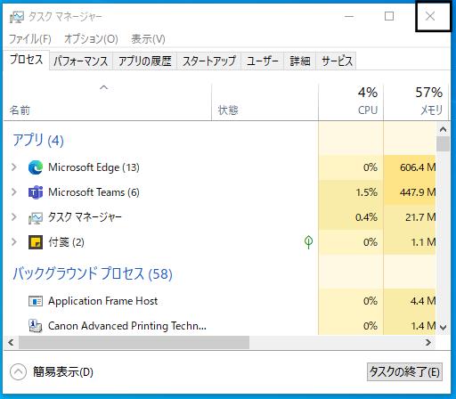Click the タスク マネージャー process icon
This screenshot has height=399, width=456.
(36, 218)
